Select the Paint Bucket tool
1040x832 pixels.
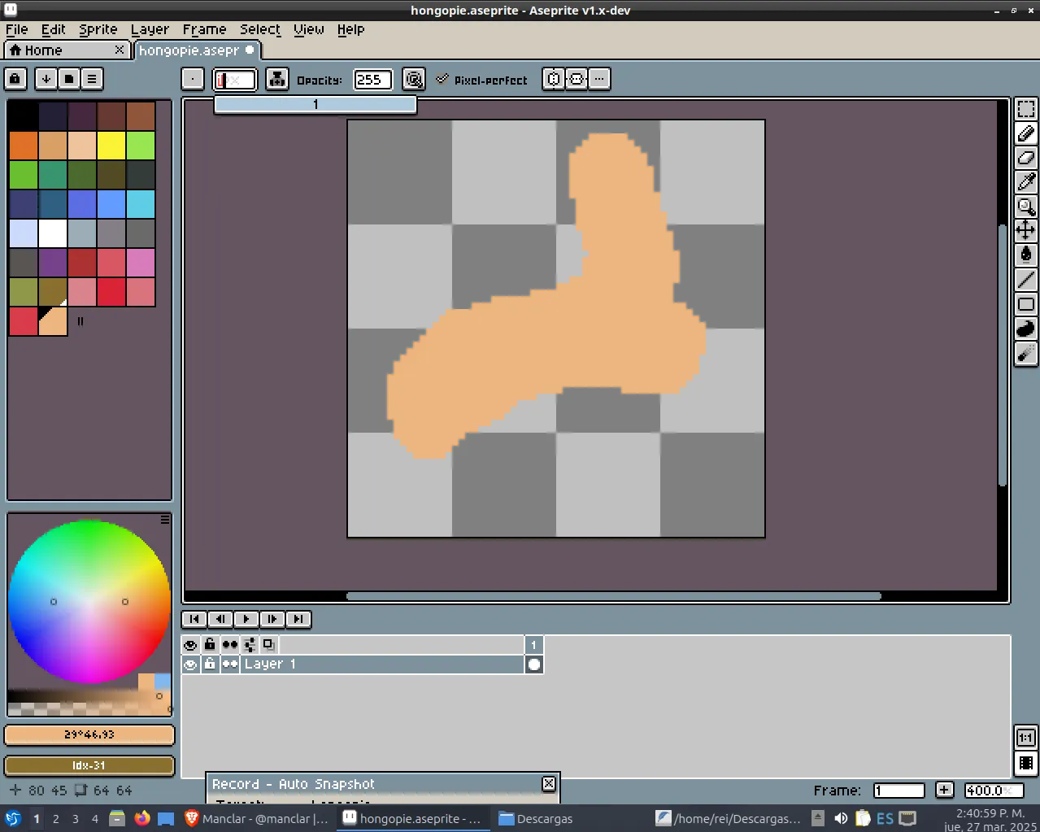coord(1026,255)
